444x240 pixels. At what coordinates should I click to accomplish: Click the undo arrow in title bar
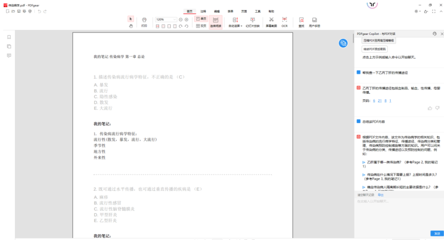point(39,11)
